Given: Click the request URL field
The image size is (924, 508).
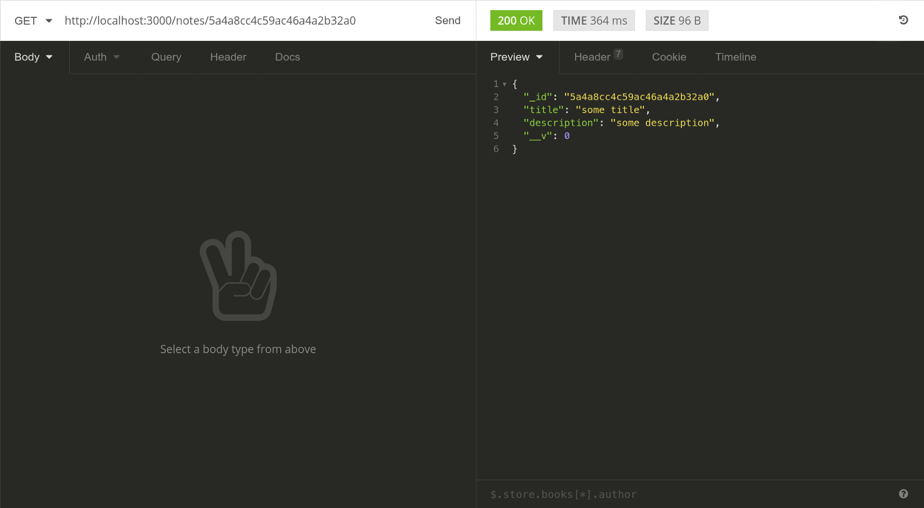Looking at the screenshot, I should (243, 21).
